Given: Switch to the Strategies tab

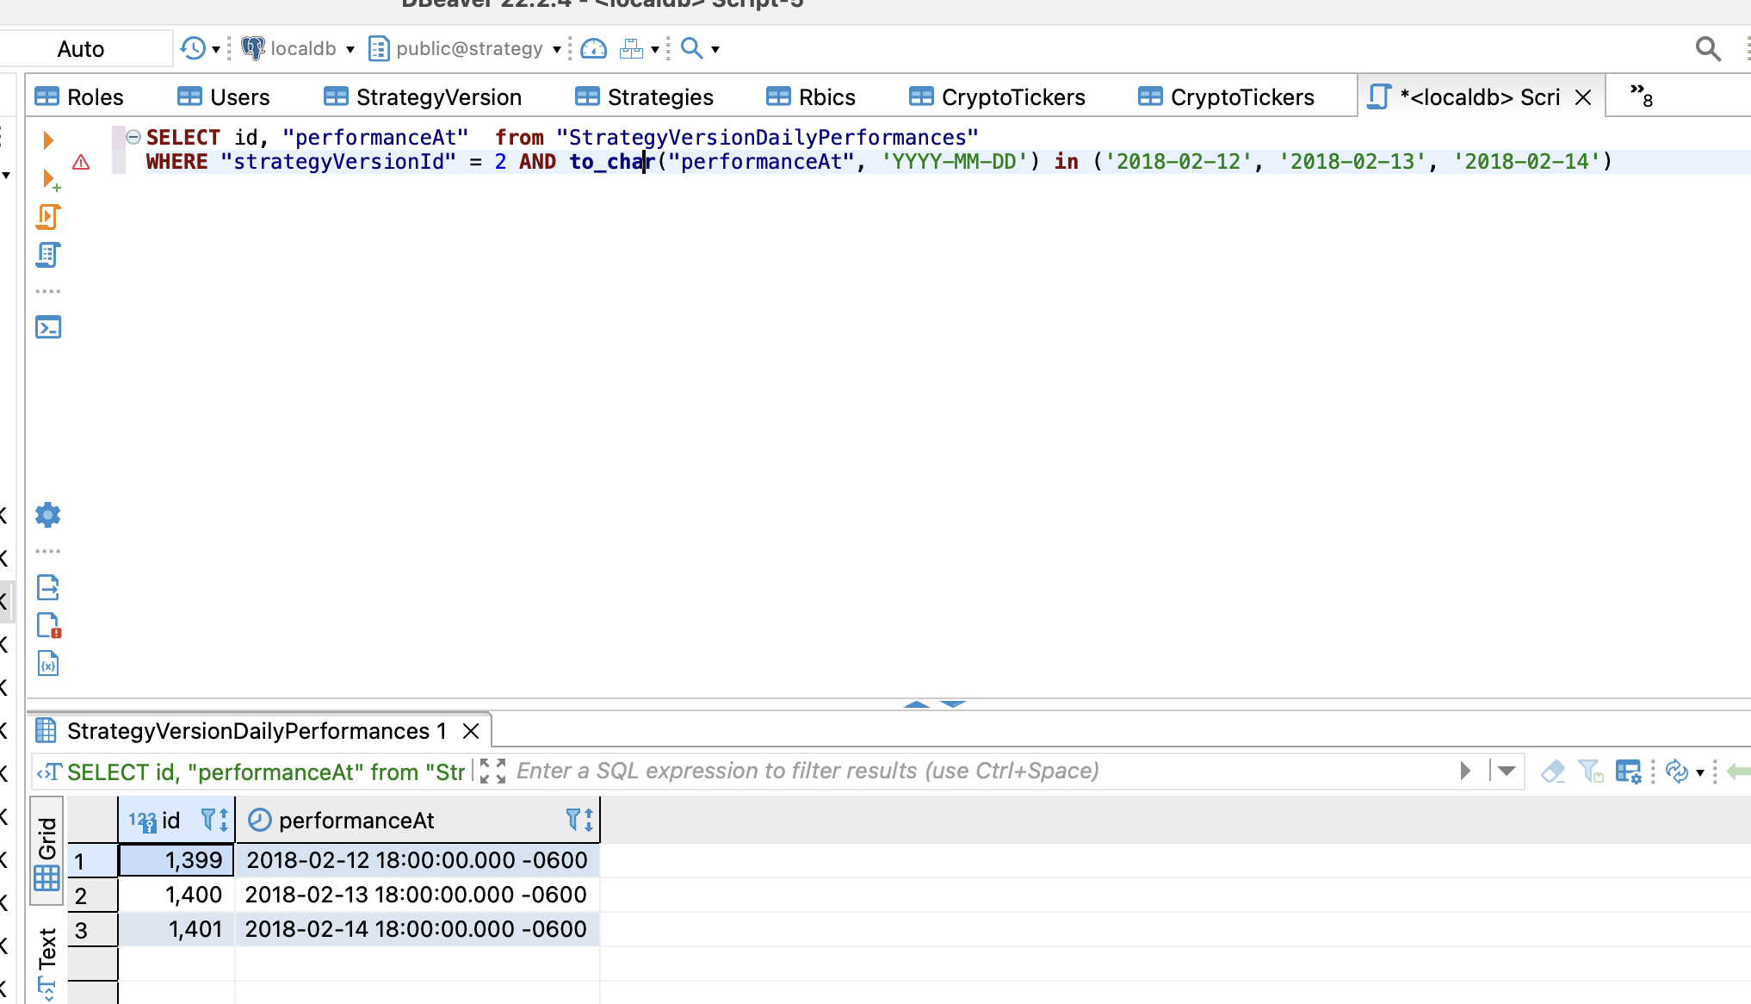Looking at the screenshot, I should tap(644, 97).
